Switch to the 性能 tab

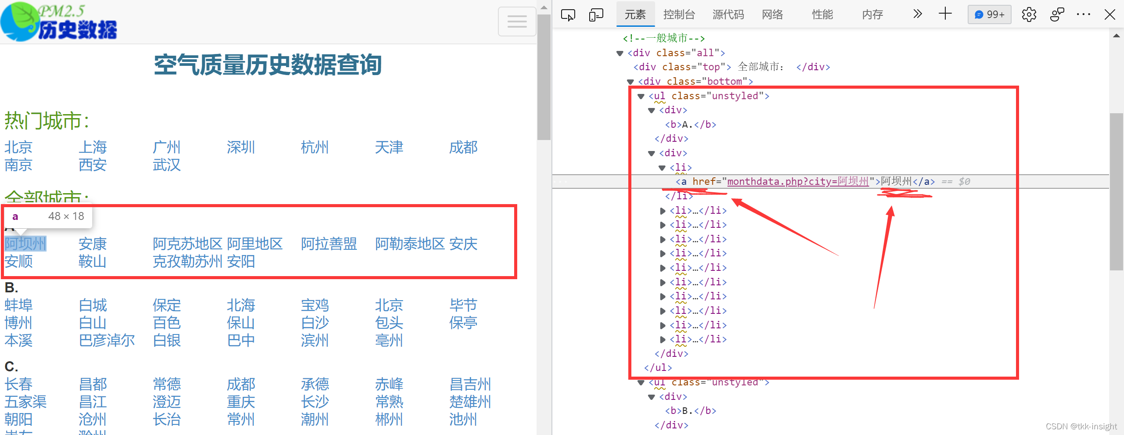(x=822, y=14)
